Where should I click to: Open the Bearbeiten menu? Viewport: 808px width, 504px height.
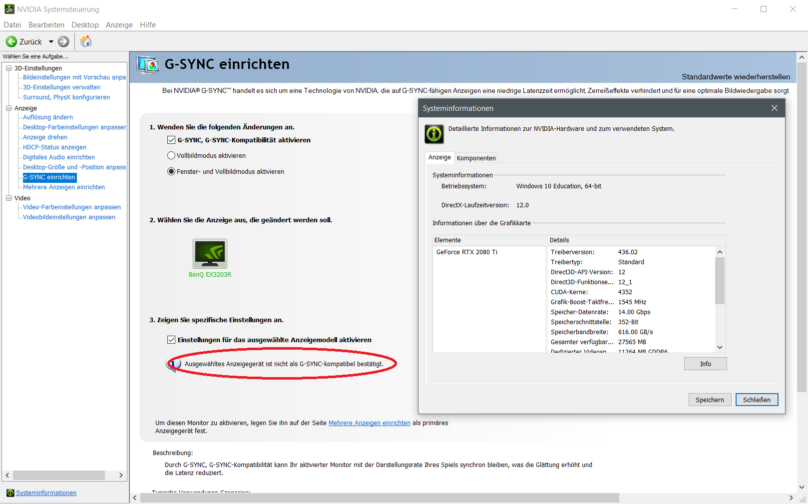[46, 25]
